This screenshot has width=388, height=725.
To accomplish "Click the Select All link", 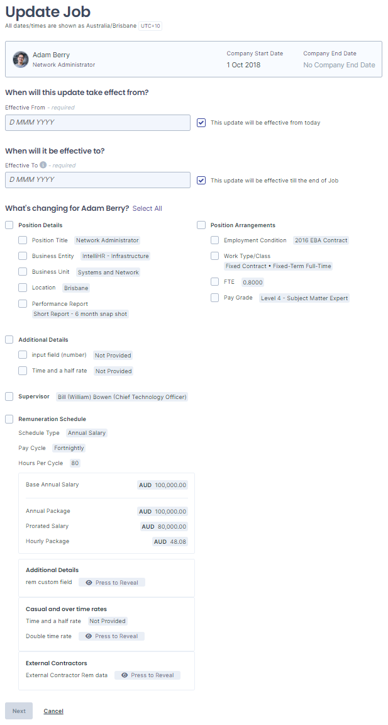I will [147, 208].
